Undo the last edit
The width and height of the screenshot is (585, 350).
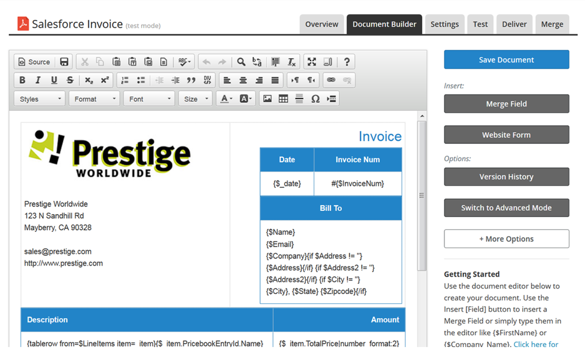207,62
